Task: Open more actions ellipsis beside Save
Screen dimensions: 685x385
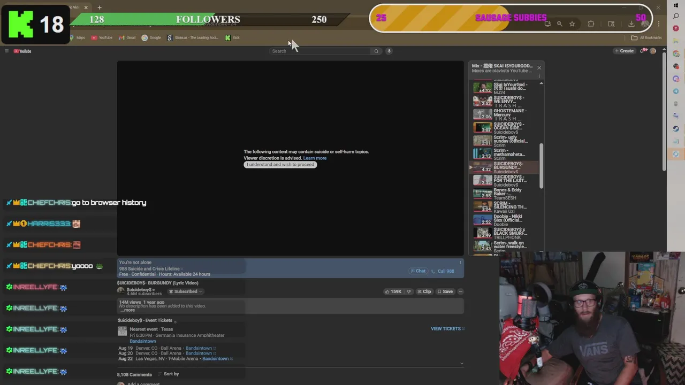Action: click(x=460, y=291)
